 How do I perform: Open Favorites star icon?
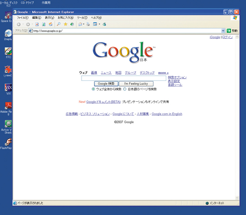coord(66,24)
